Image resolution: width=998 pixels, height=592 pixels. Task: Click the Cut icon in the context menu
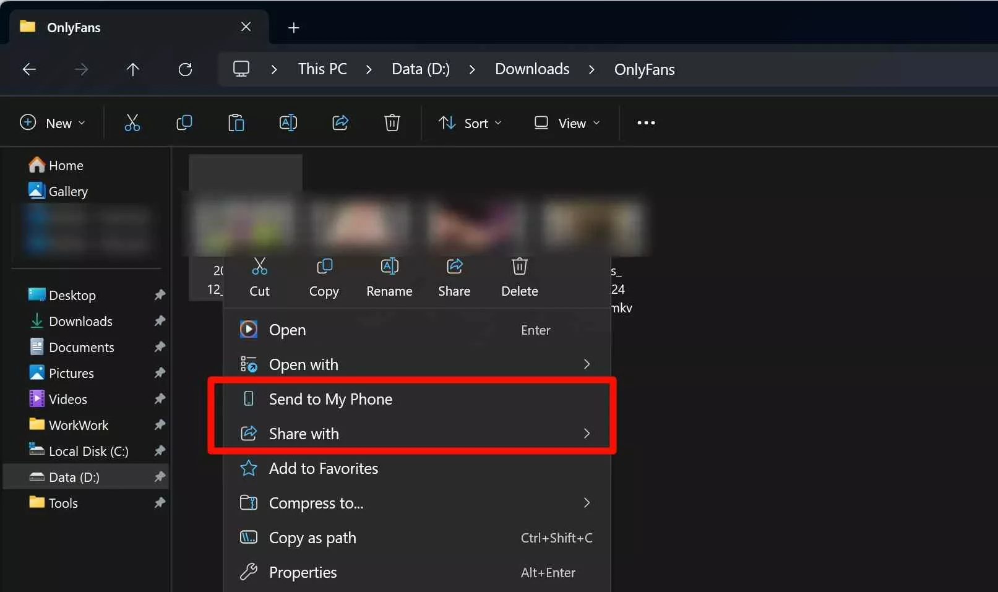[x=259, y=267]
